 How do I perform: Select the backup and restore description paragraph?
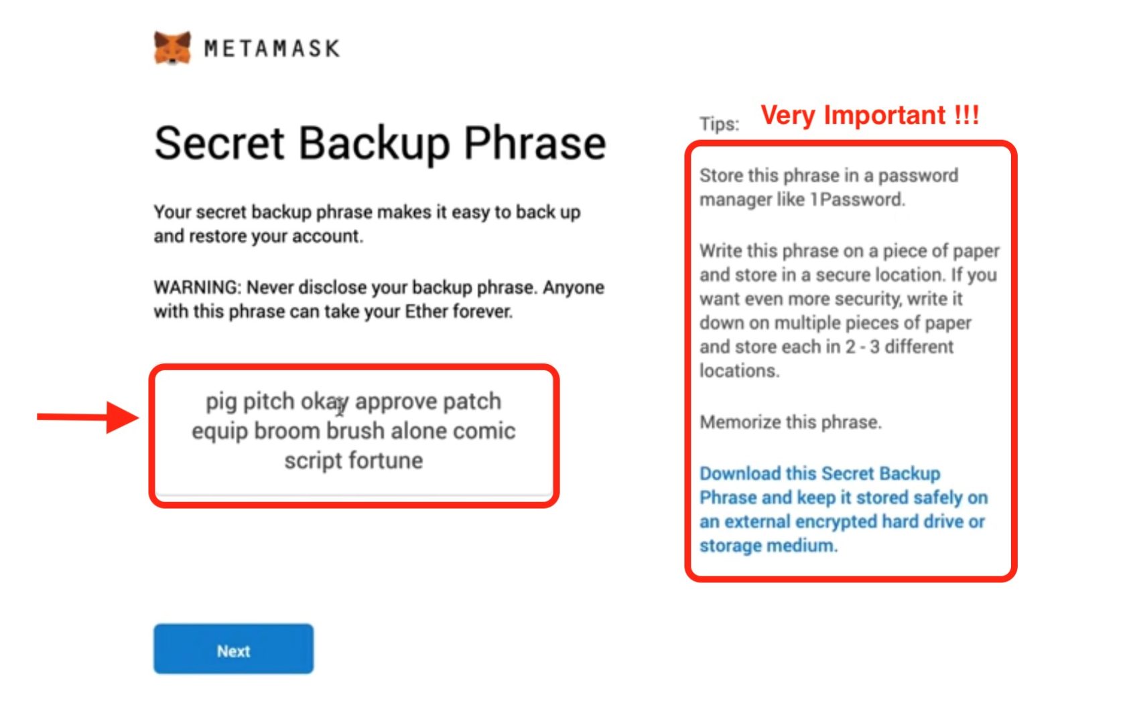coord(367,224)
